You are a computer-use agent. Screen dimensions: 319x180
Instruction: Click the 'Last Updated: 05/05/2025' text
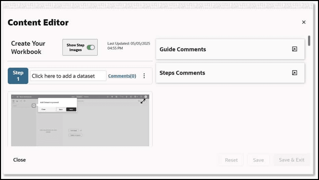(x=129, y=43)
